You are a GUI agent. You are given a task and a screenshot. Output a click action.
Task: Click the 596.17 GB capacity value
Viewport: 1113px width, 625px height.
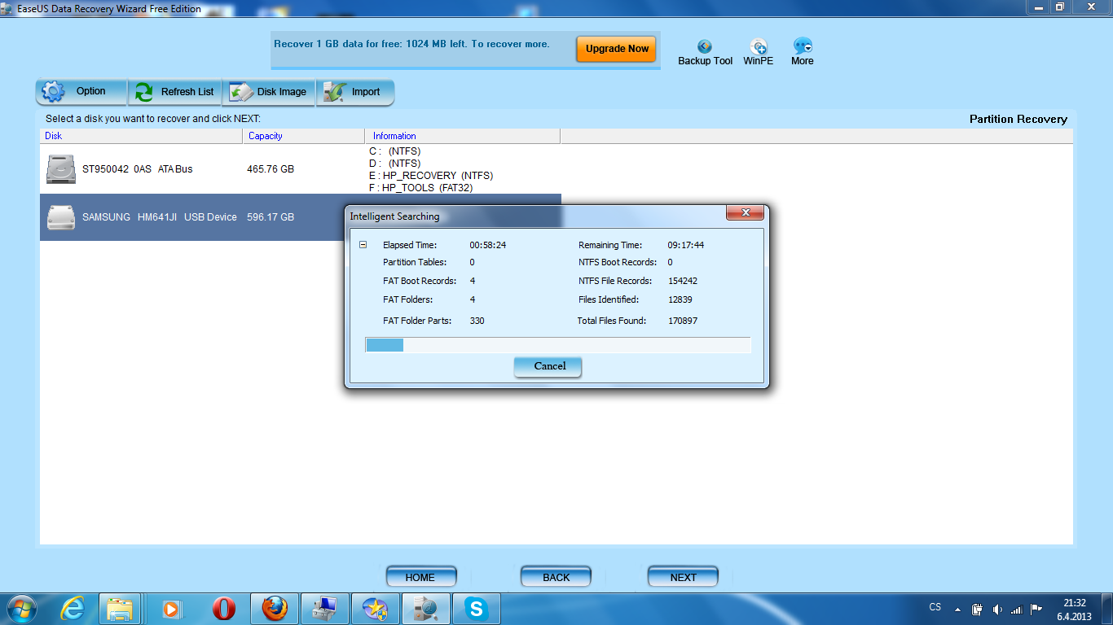tap(271, 217)
